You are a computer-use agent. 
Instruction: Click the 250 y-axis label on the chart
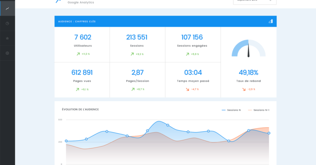[60, 142]
